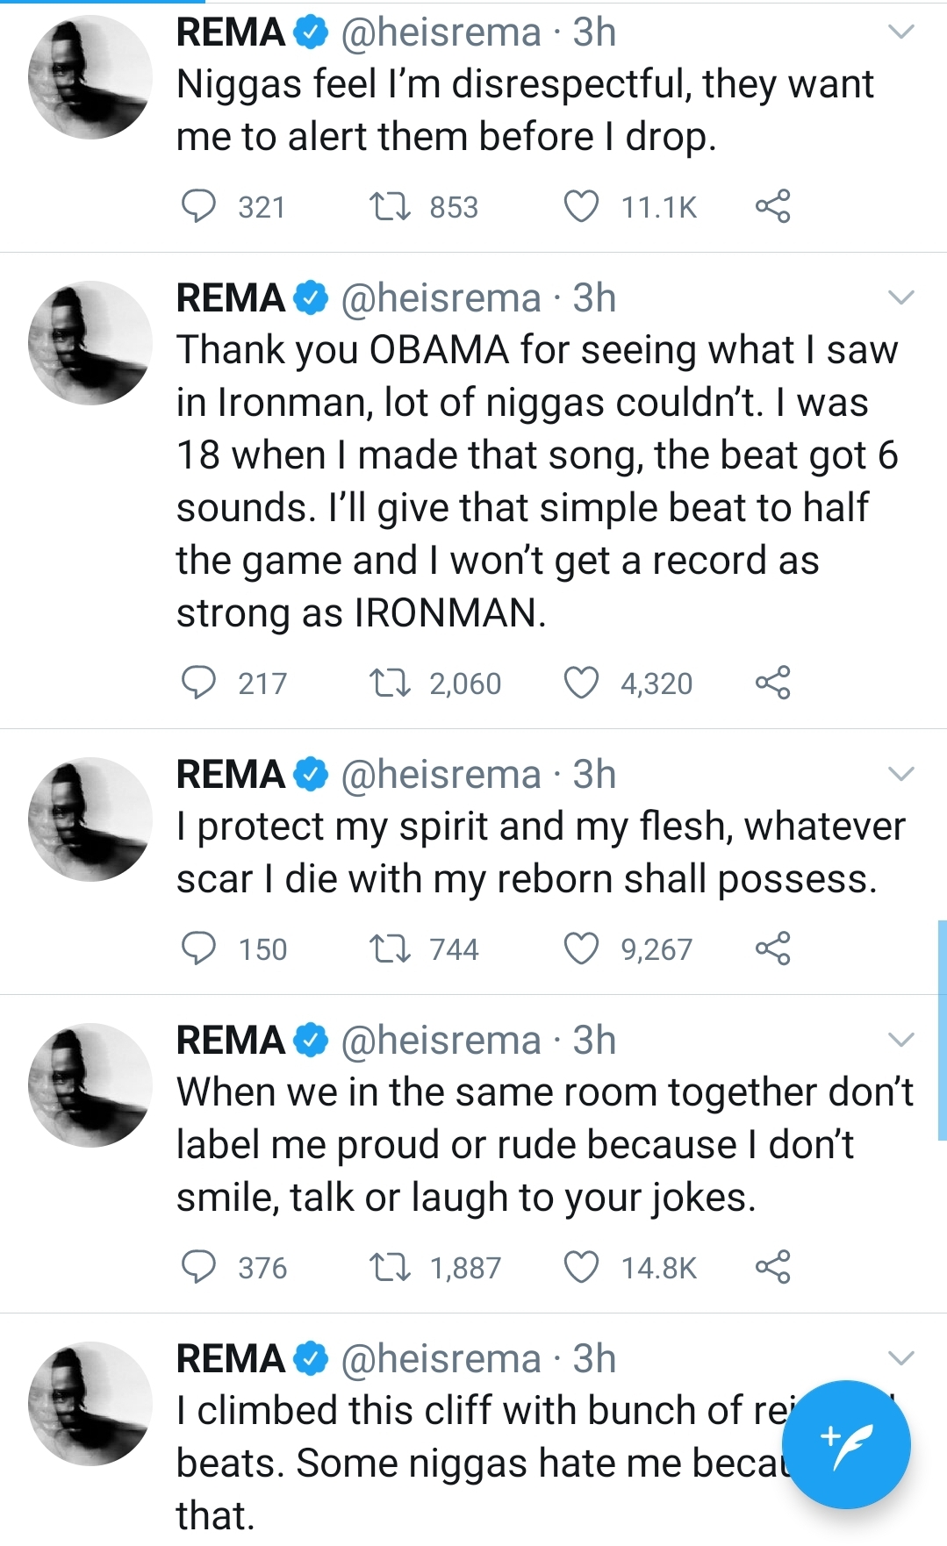Screen dimensions: 947x1546
Task: Share the 'same room together' tweet
Action: point(772,1267)
